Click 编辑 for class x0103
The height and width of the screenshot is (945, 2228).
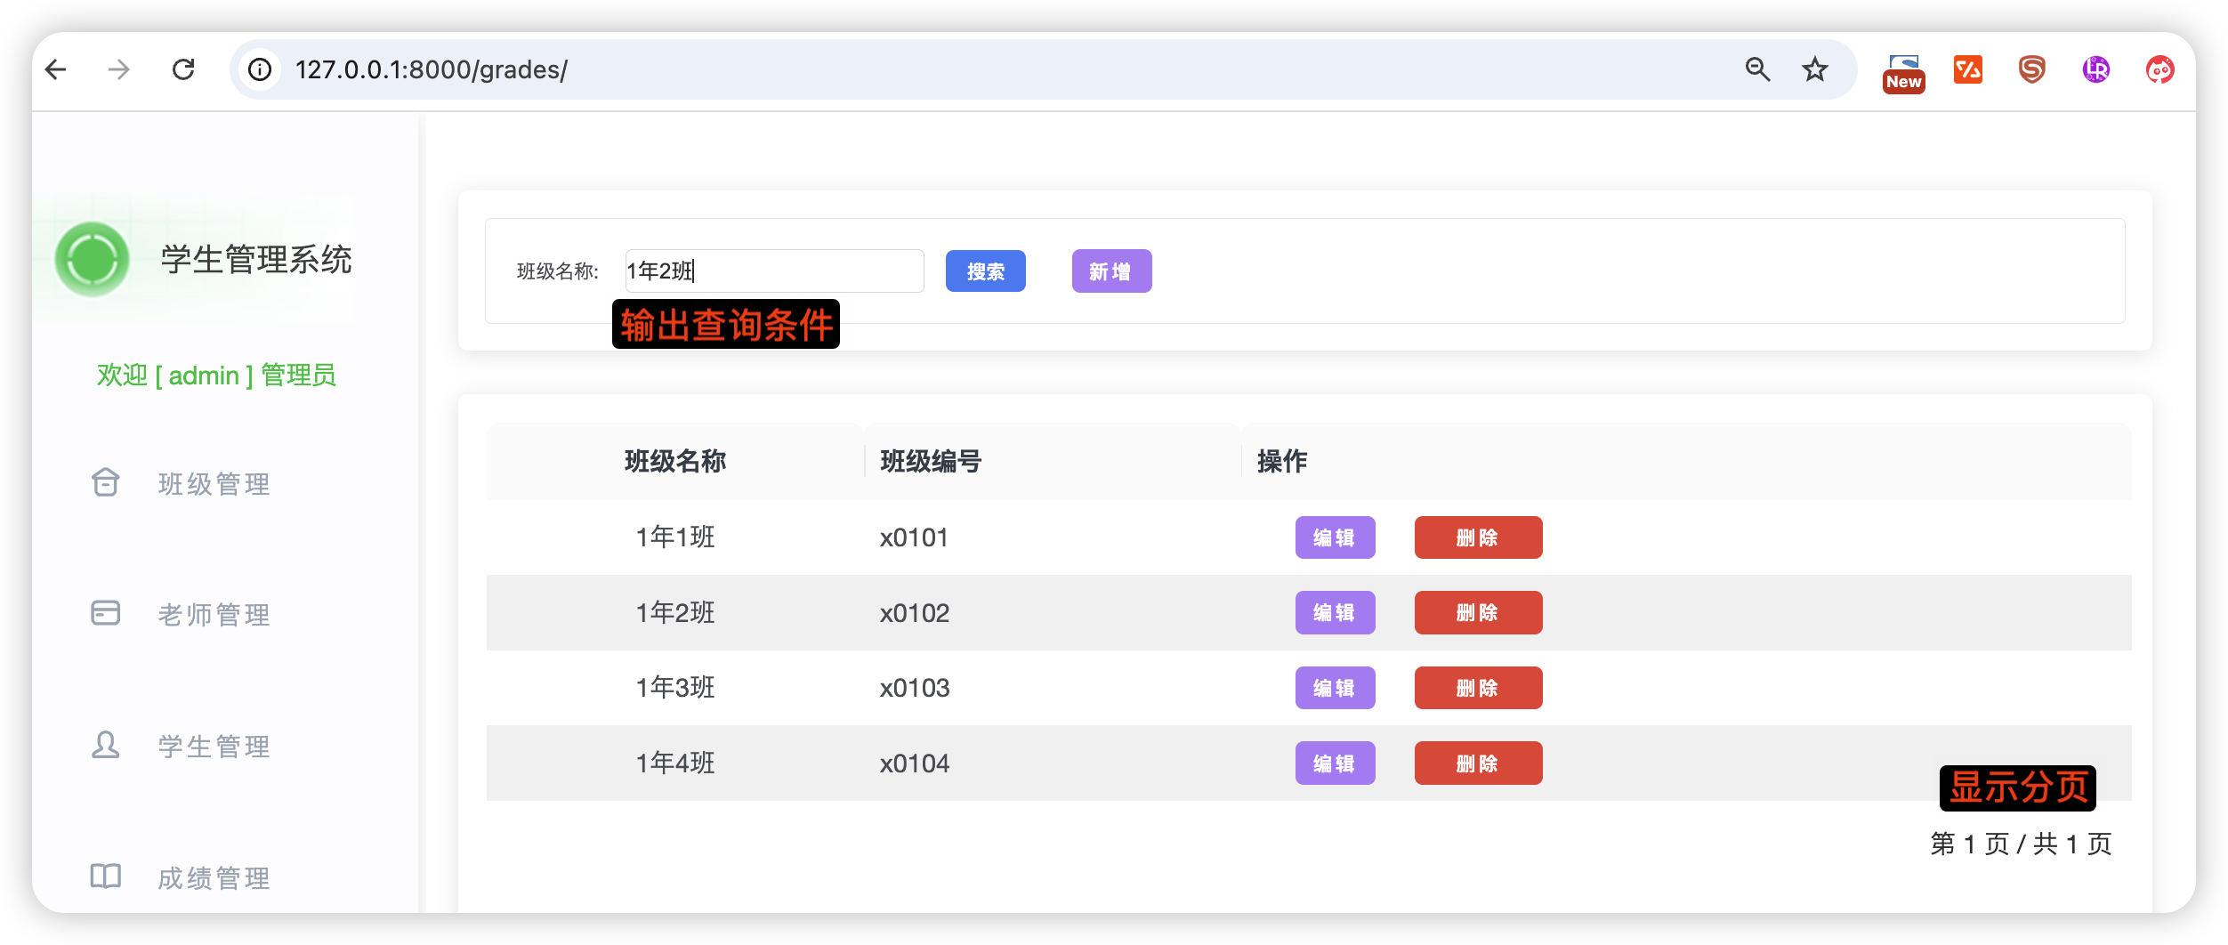click(1335, 688)
